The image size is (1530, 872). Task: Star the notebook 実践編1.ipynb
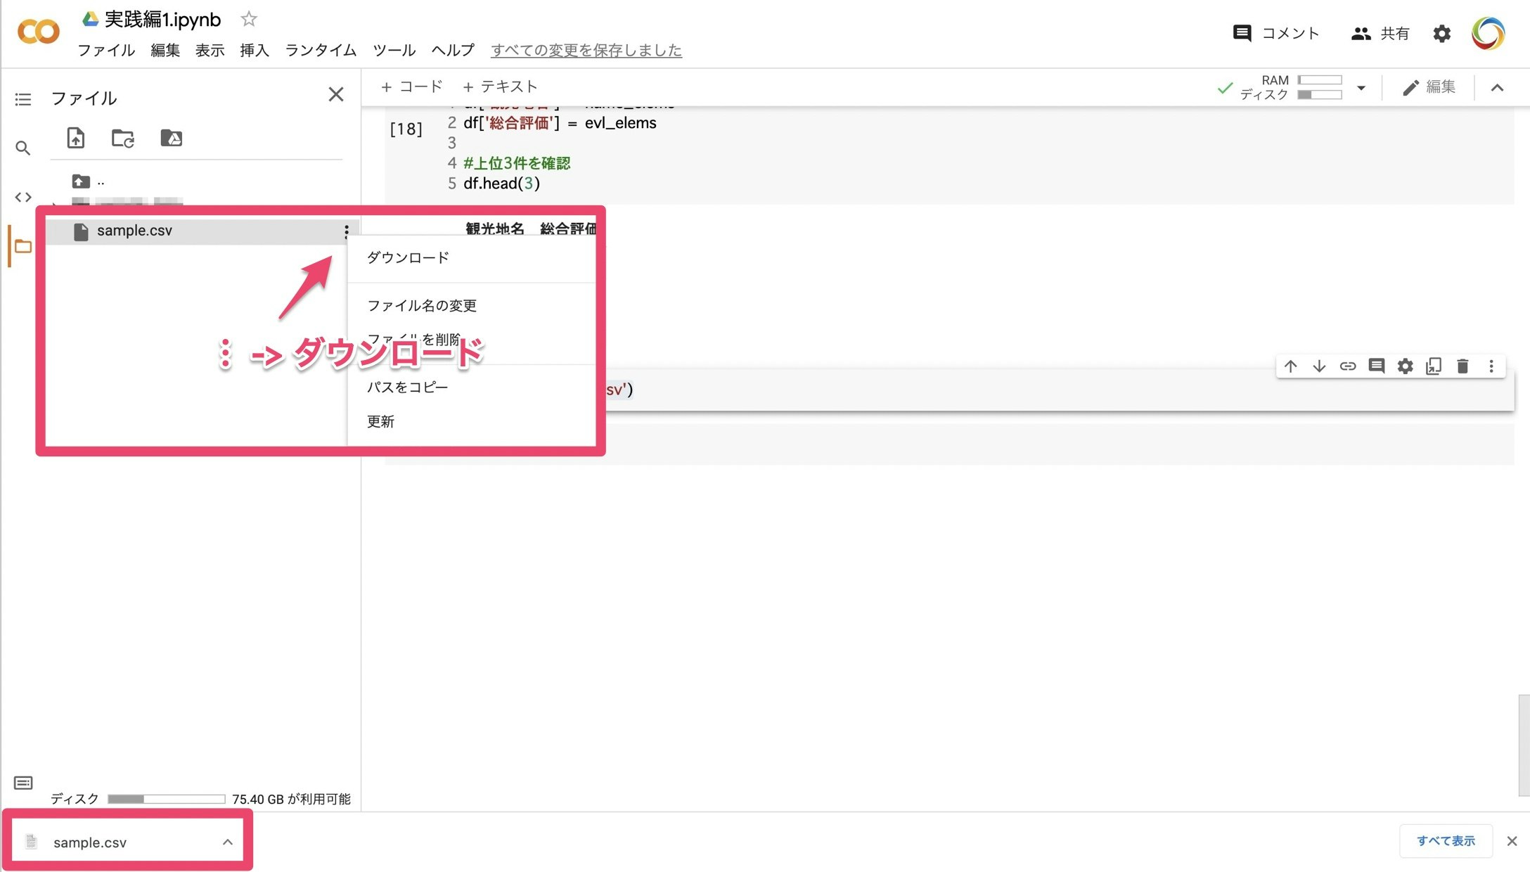coord(248,19)
